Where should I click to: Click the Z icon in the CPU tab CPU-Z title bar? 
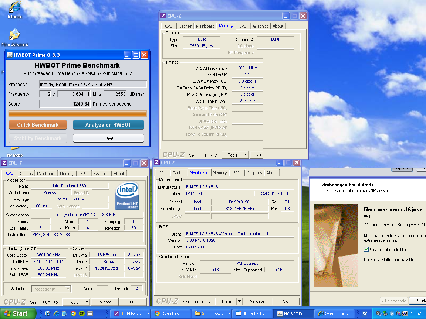[4, 163]
